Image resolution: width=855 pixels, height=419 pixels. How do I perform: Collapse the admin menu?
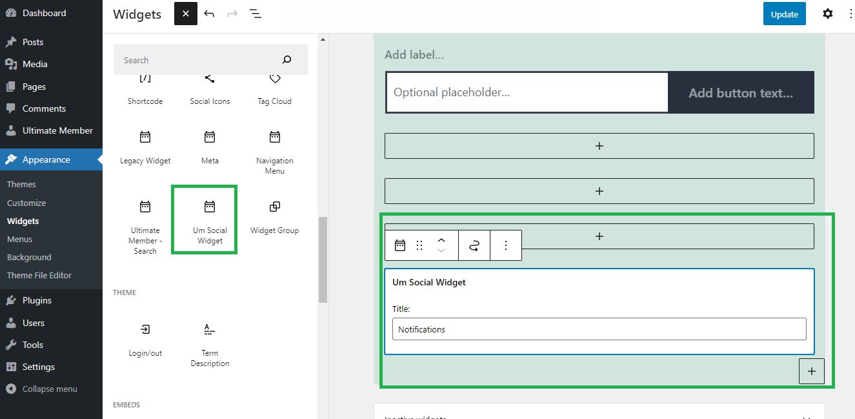coord(51,389)
